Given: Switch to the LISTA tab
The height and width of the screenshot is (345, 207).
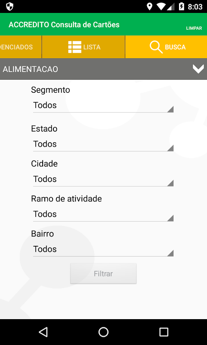Looking at the screenshot, I should click(x=83, y=47).
